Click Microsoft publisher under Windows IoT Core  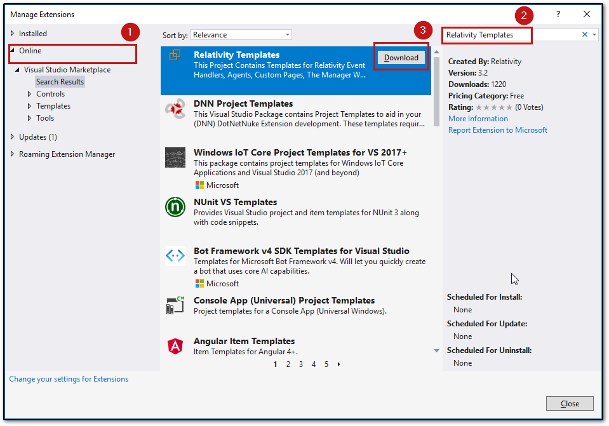[x=217, y=185]
